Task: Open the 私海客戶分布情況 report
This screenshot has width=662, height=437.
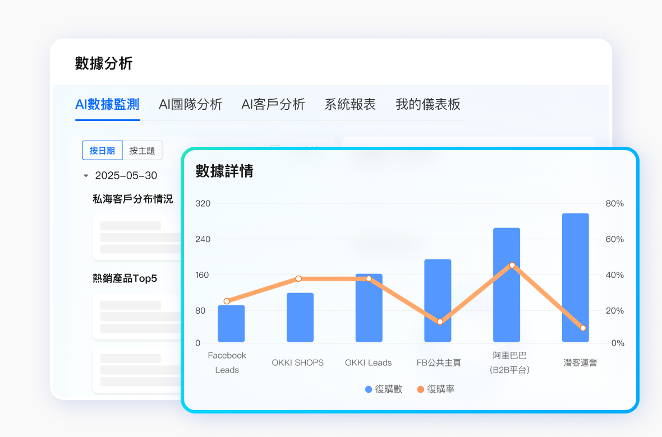Action: pos(133,198)
